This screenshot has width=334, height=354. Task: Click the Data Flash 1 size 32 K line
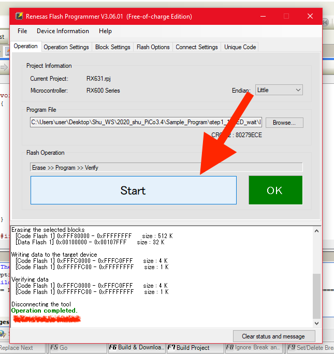click(x=90, y=242)
